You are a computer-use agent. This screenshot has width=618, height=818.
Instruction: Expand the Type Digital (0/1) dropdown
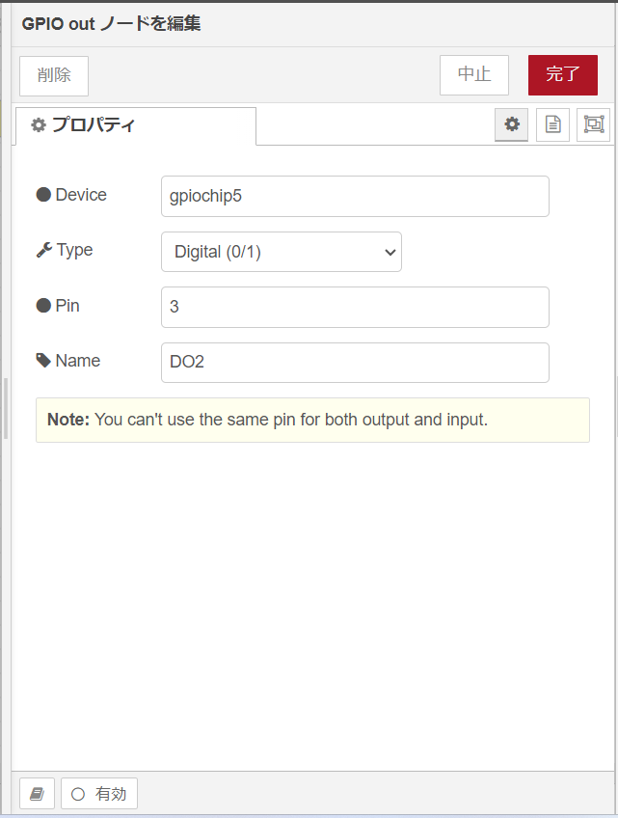[282, 252]
